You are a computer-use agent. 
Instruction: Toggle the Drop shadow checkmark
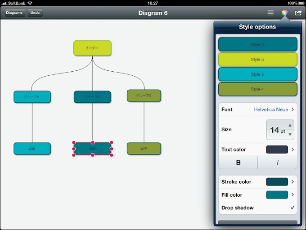click(x=292, y=208)
